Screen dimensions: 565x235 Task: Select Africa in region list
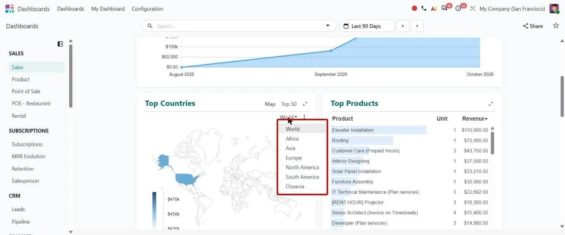302,139
